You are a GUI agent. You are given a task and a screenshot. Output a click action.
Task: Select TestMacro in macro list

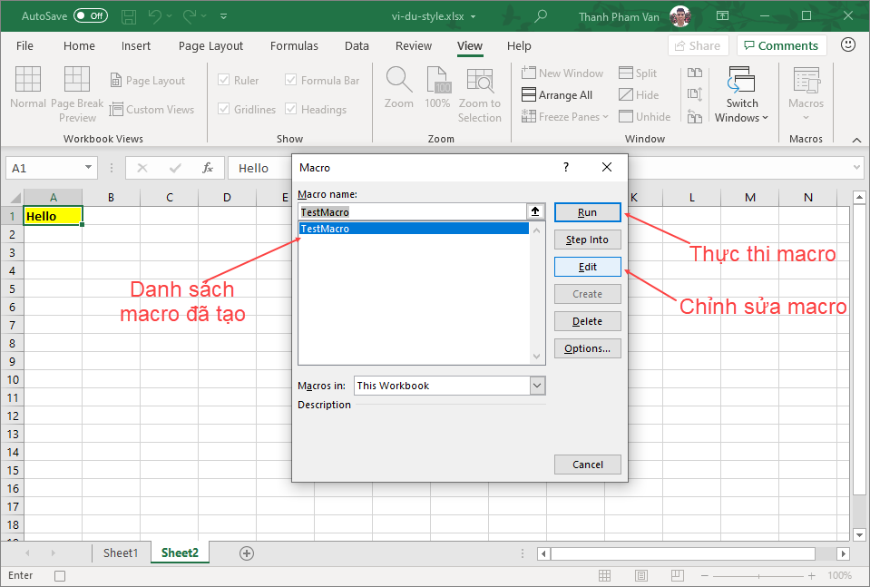pos(414,229)
